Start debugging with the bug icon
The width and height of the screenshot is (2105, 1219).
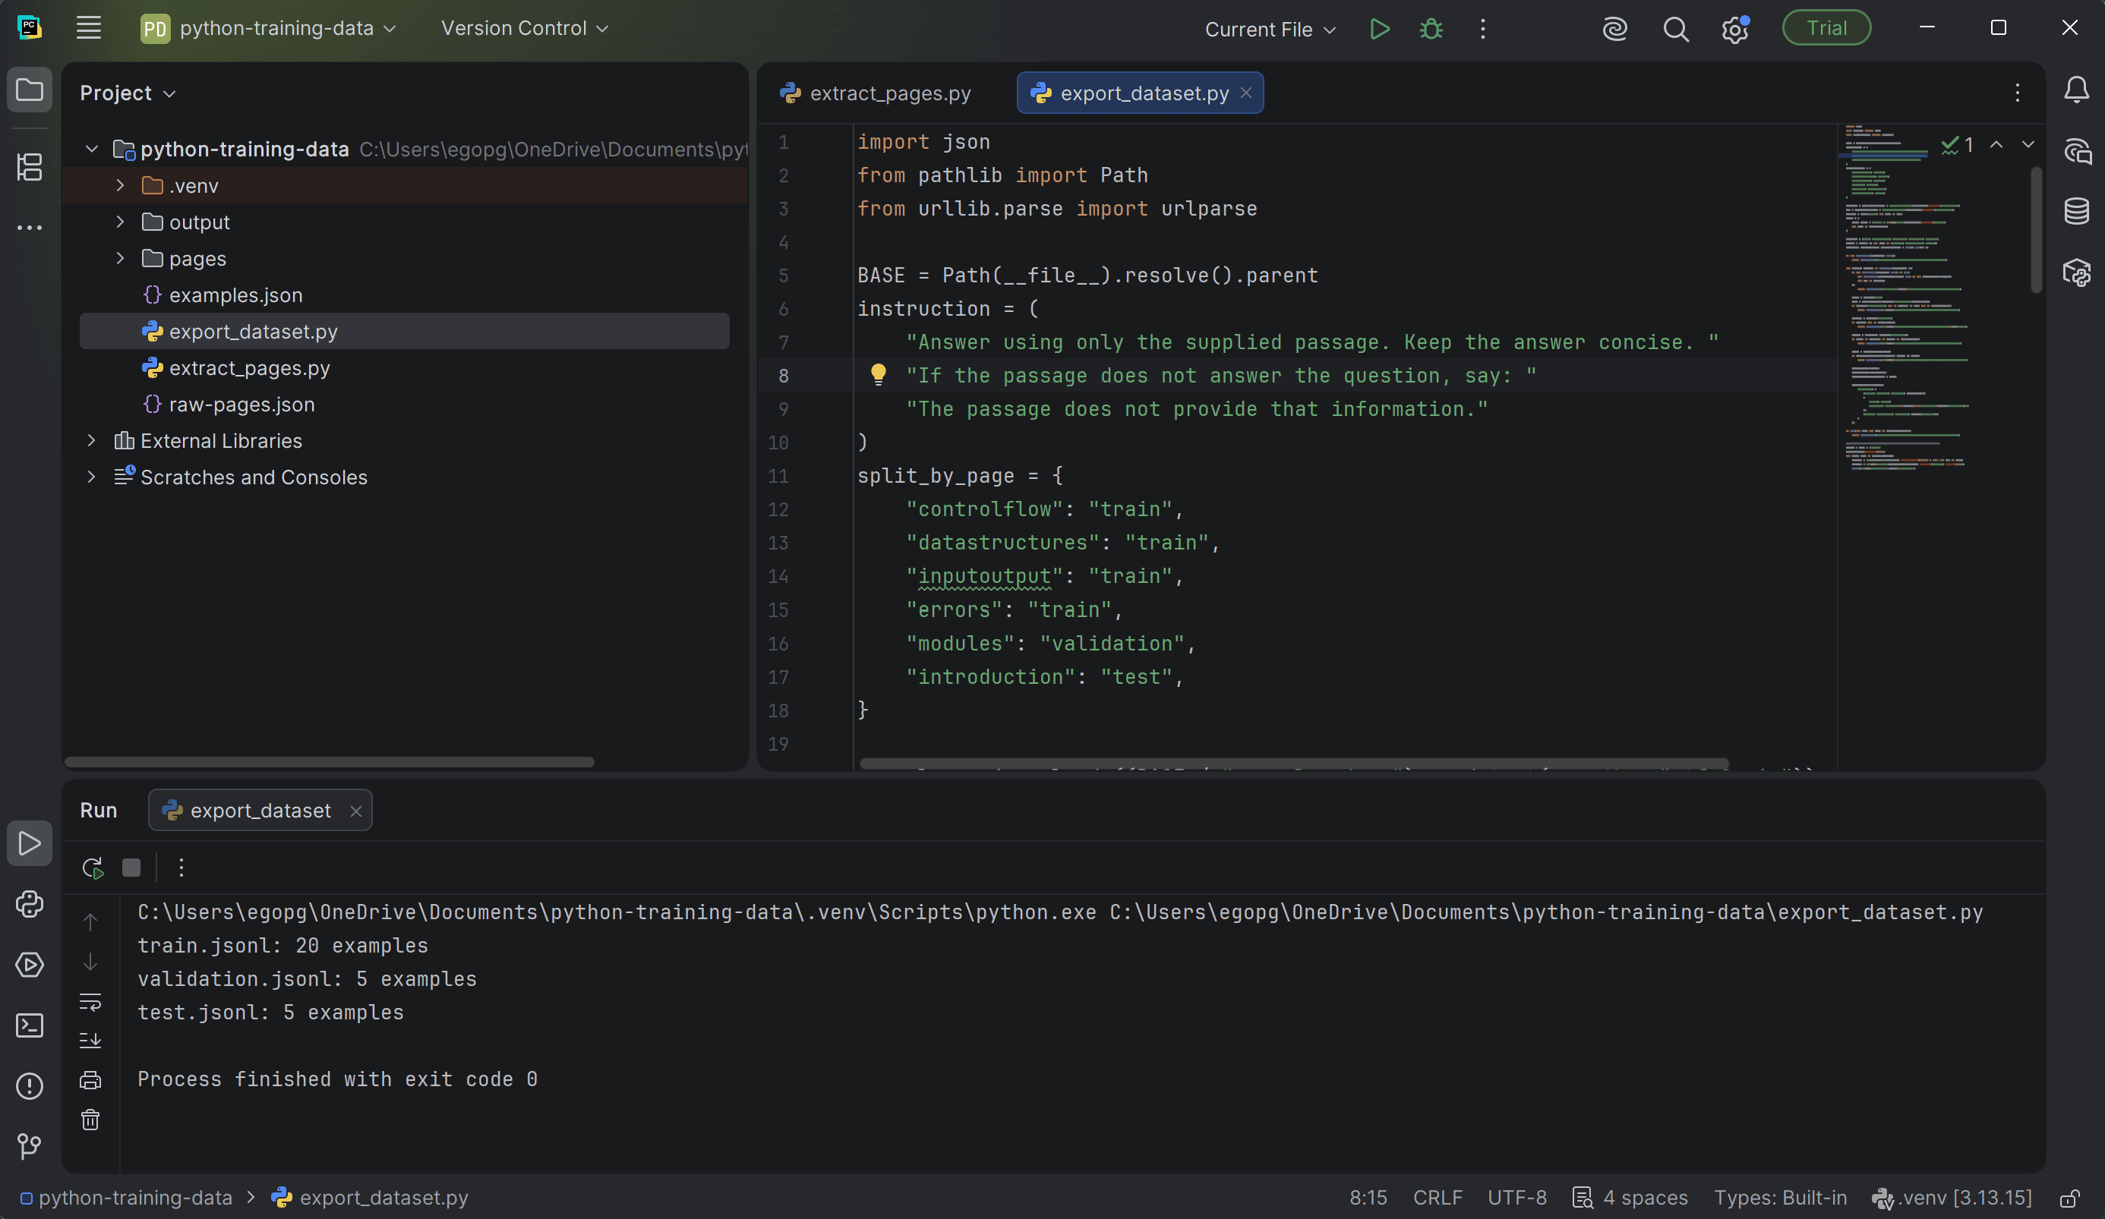tap(1431, 29)
